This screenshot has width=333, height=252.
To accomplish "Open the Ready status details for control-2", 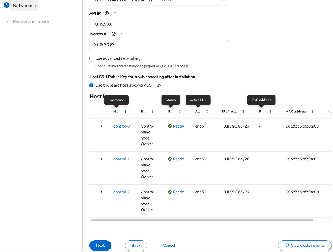I will pyautogui.click(x=178, y=192).
